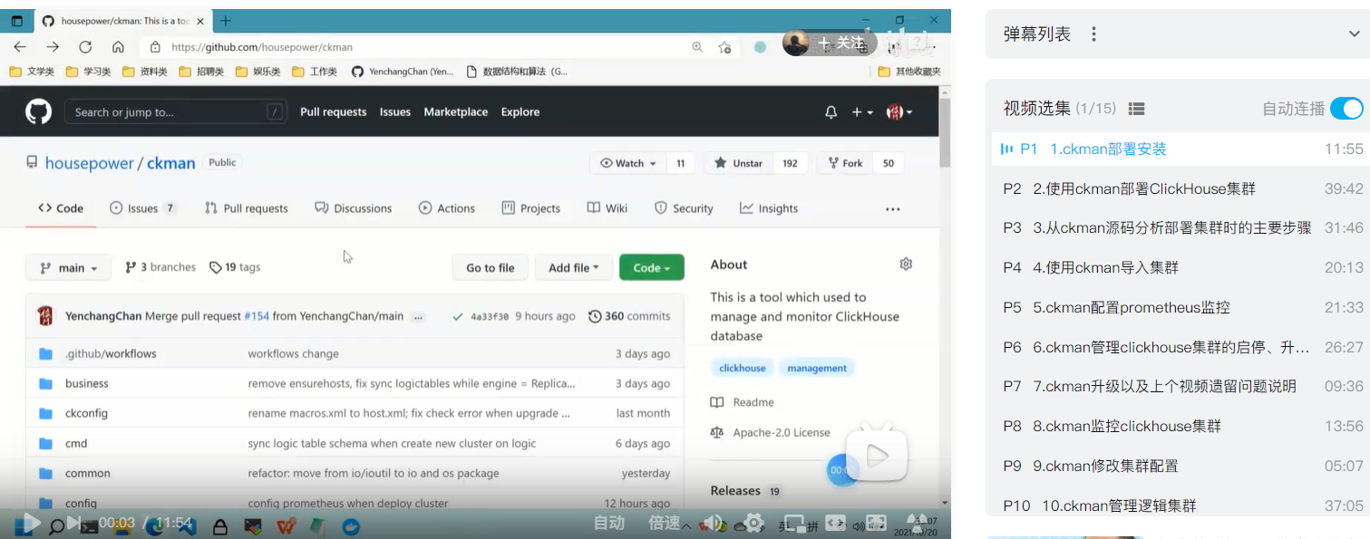Open the Wiki tab

coord(607,208)
